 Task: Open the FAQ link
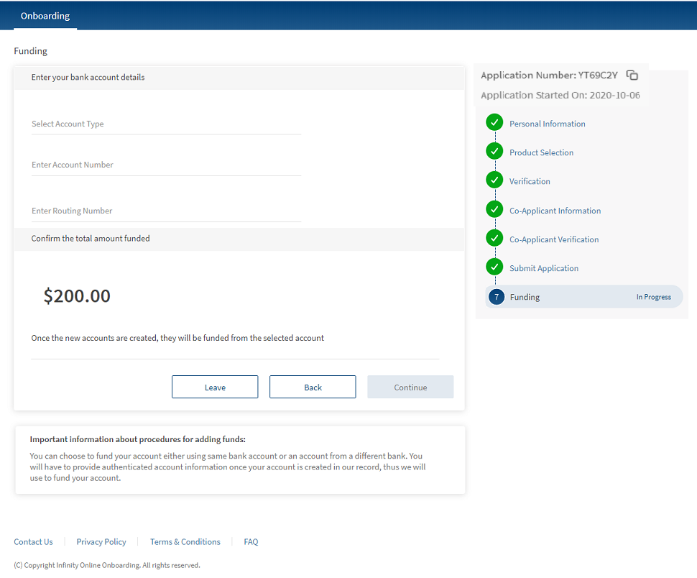point(251,542)
